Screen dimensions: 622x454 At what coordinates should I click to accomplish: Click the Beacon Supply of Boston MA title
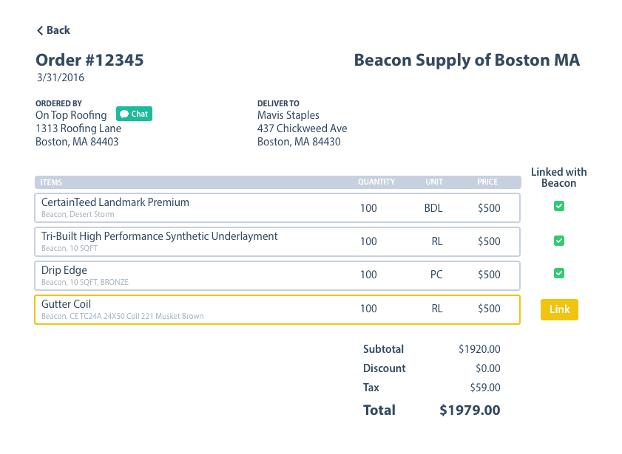pos(467,61)
